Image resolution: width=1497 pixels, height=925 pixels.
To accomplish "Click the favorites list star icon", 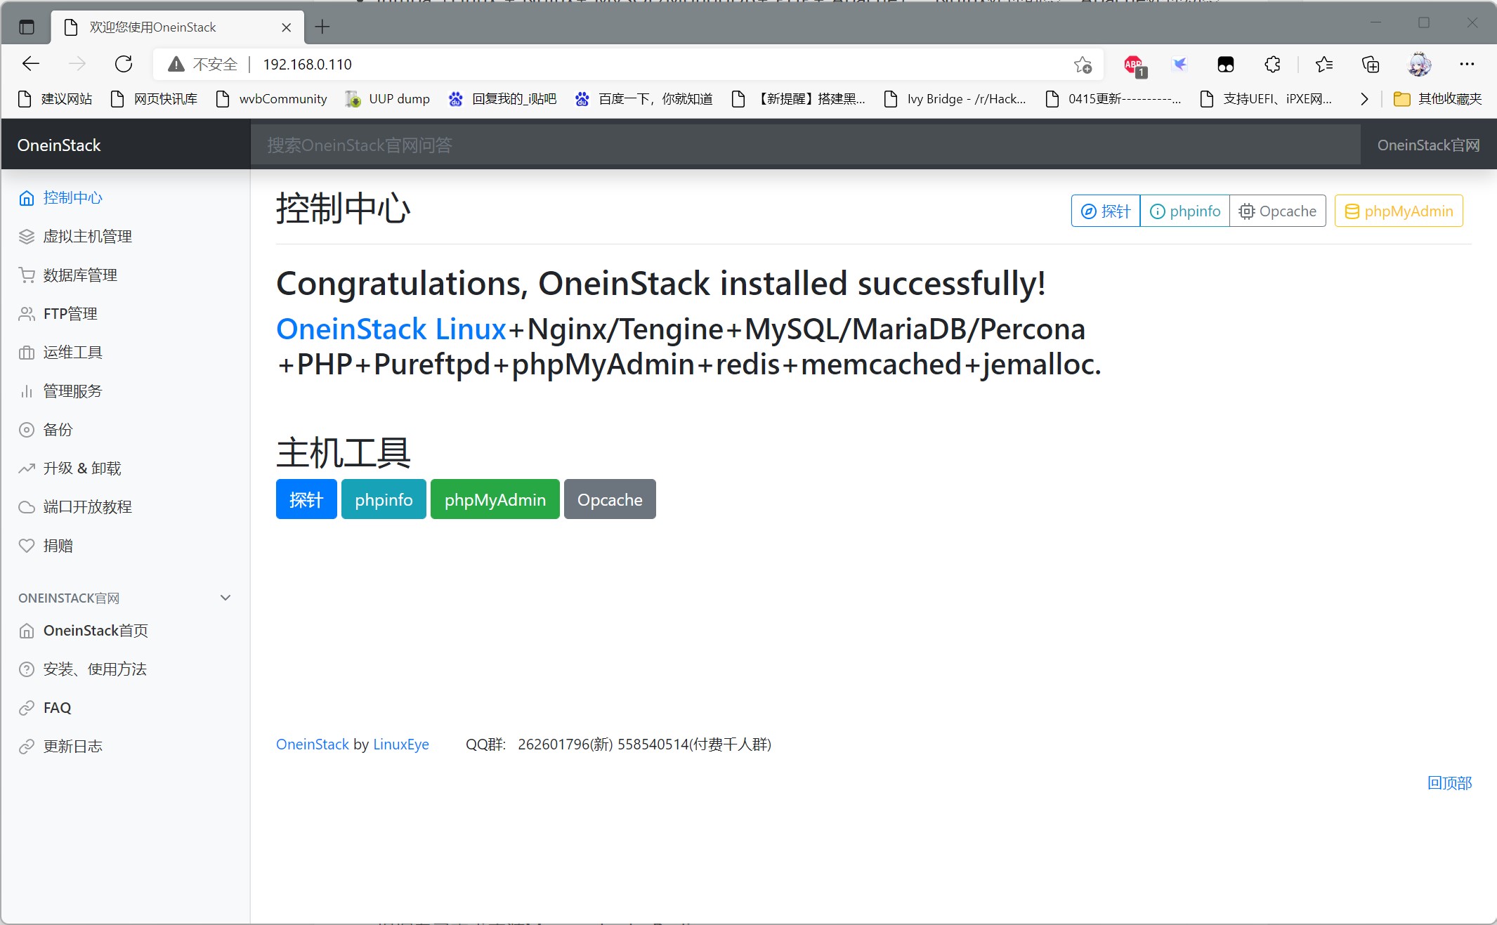I will click(1323, 65).
